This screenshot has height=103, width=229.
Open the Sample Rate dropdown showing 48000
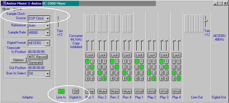[x=48, y=33]
